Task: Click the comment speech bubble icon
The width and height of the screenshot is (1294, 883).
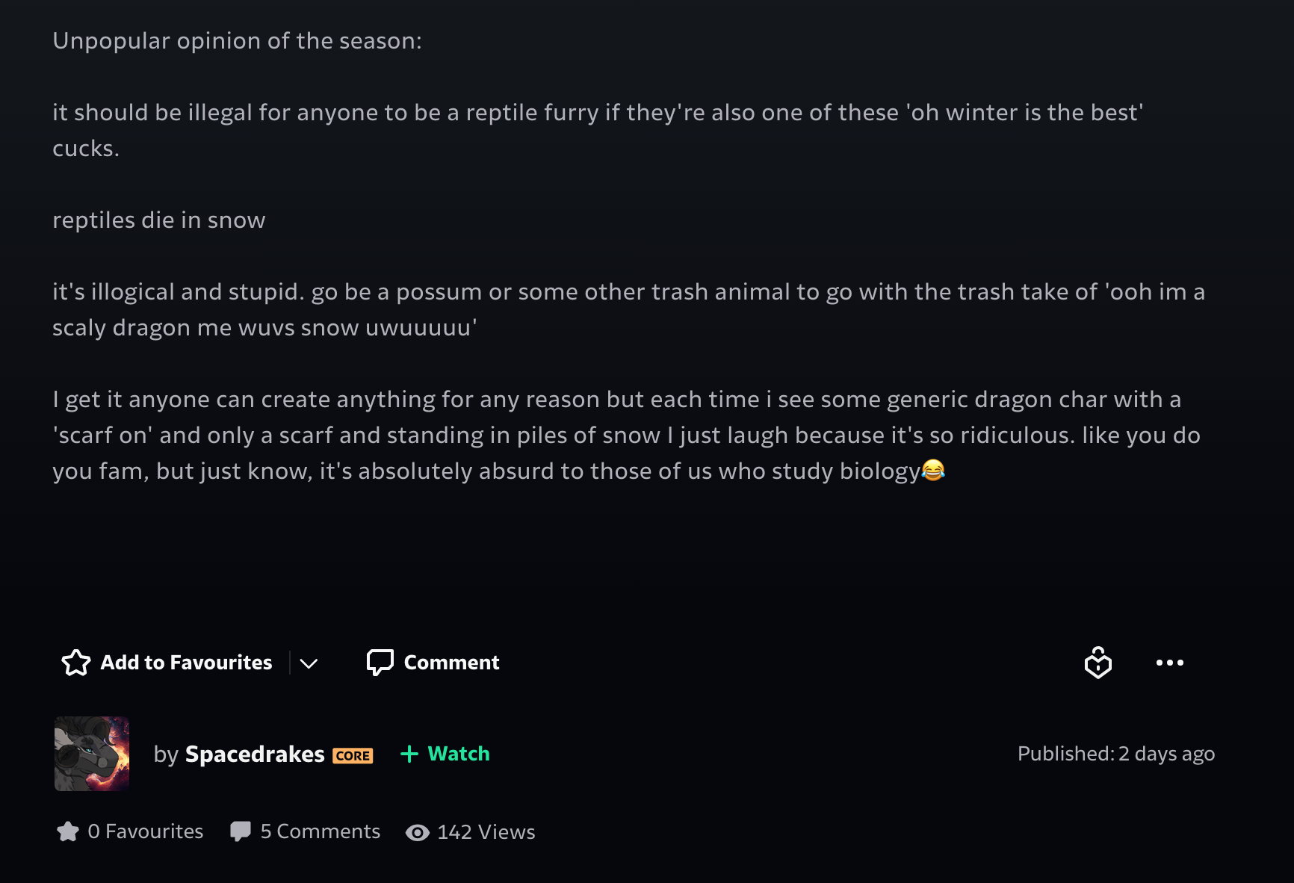Action: pyautogui.click(x=380, y=663)
